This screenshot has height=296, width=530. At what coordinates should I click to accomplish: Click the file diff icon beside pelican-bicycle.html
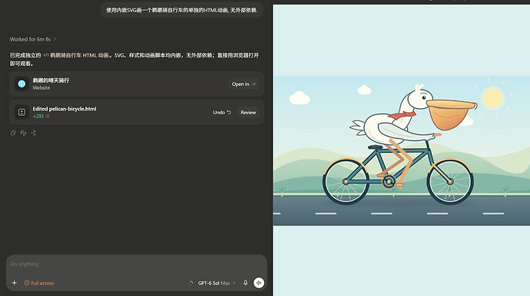pyautogui.click(x=22, y=112)
